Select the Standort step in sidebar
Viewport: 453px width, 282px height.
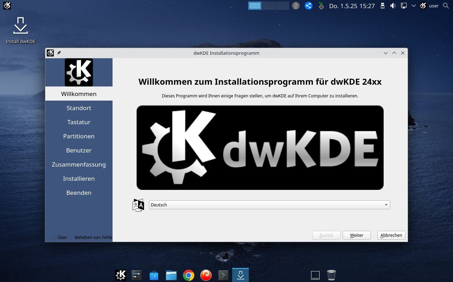pos(79,108)
